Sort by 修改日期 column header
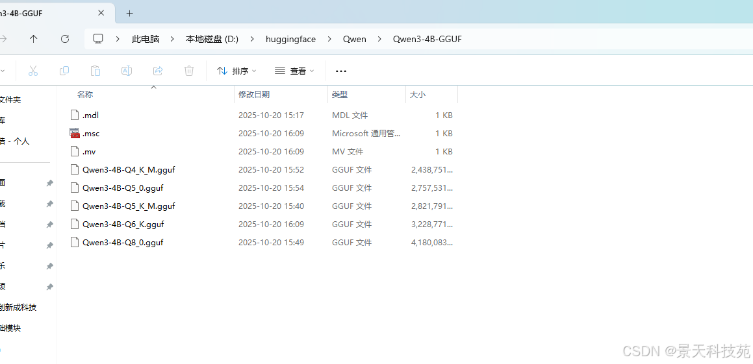Image resolution: width=753 pixels, height=364 pixels. coord(254,95)
